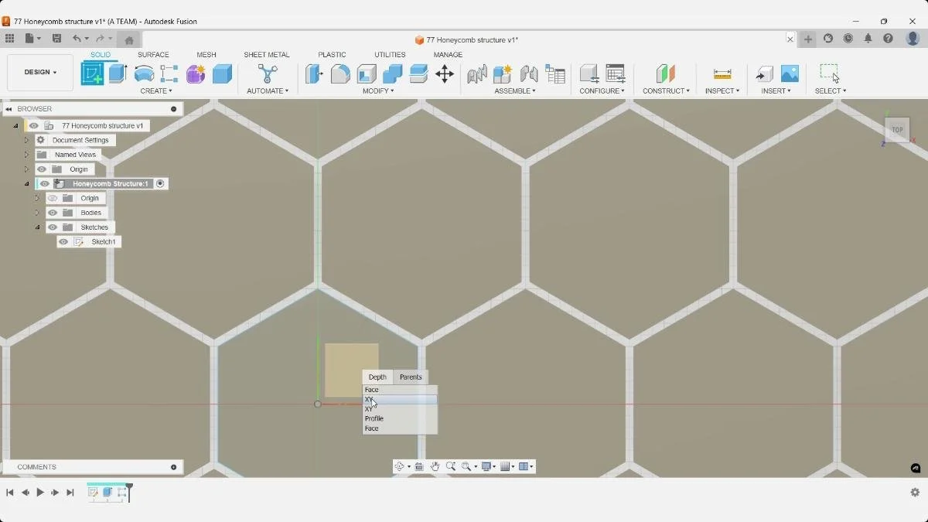Open the ASSEMBLE dropdown menu

(x=515, y=91)
